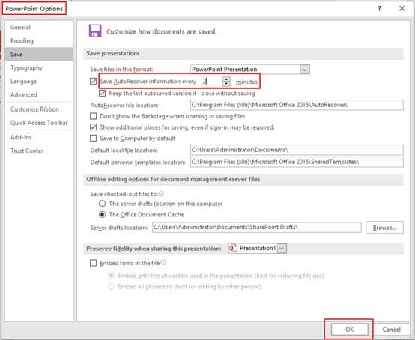Click the Browse... button
The height and width of the screenshot is (340, 415).
(384, 227)
